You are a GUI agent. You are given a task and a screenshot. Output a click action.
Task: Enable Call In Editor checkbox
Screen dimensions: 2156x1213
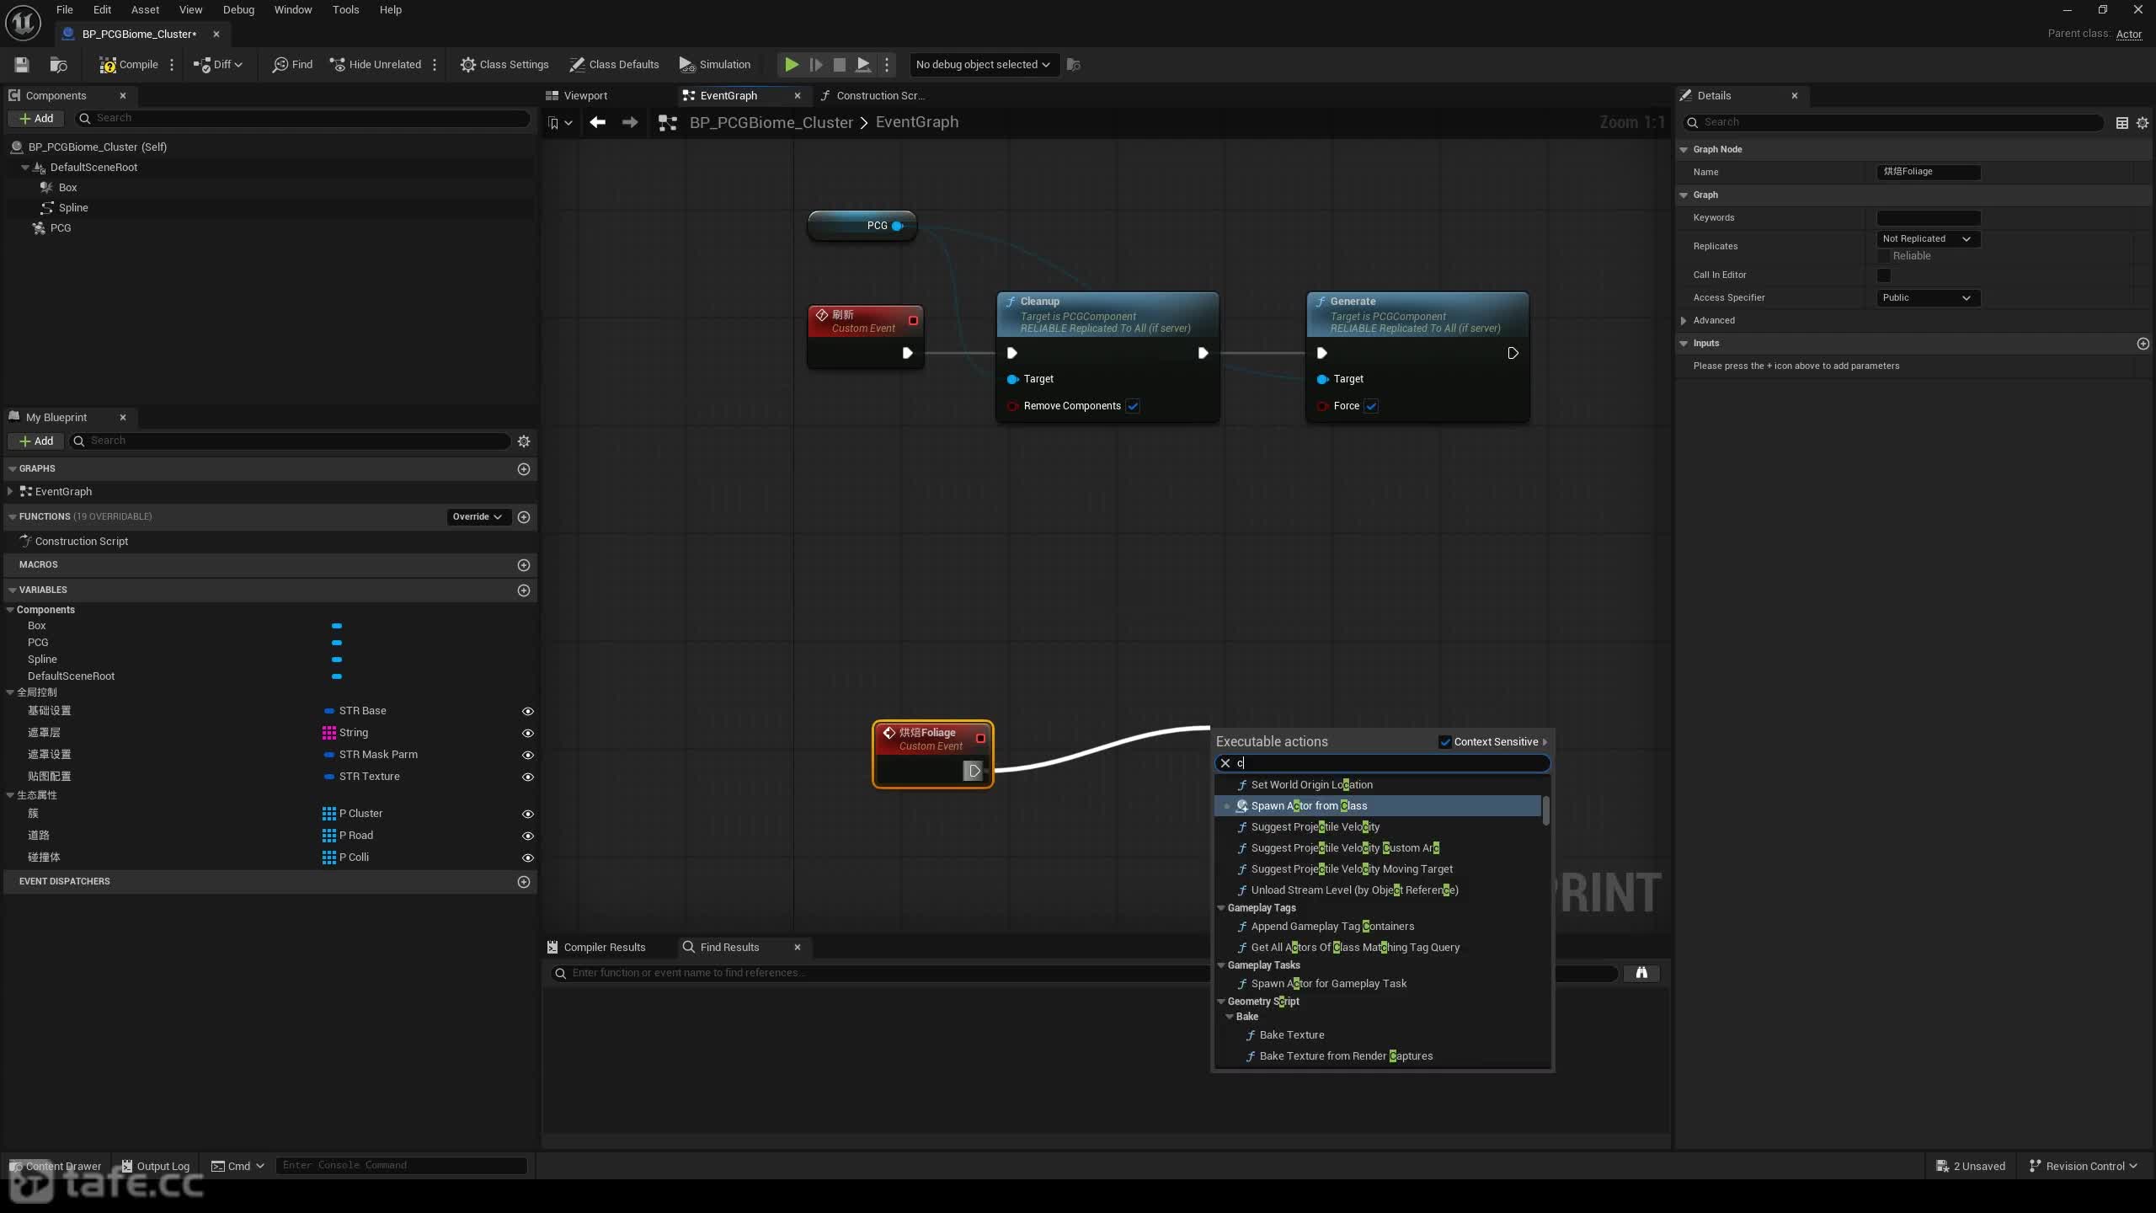coord(1884,275)
